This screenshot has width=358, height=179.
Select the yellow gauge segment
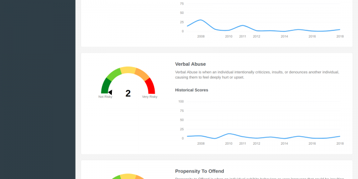coord(128,70)
